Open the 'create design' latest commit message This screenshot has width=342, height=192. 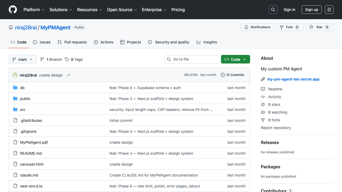click(x=51, y=75)
